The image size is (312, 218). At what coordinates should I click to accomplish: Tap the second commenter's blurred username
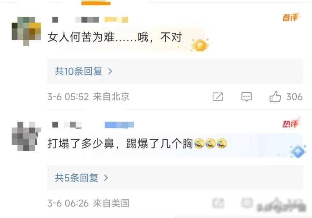coord(67,125)
